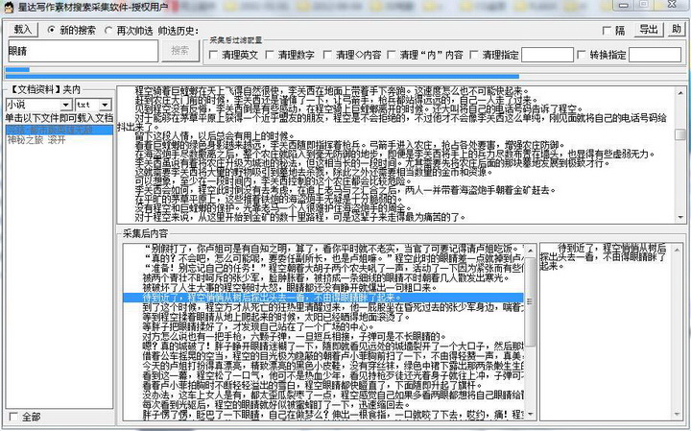The image size is (691, 431).
Task: Toggle the 隔 checkbox
Action: 607,31
